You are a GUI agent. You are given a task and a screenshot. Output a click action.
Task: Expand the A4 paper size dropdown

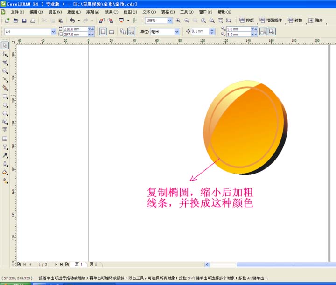[x=53, y=32]
